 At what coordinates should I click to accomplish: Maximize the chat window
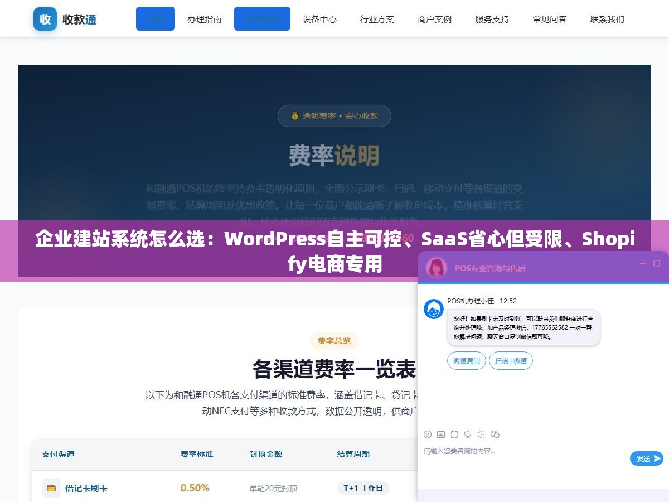657,263
